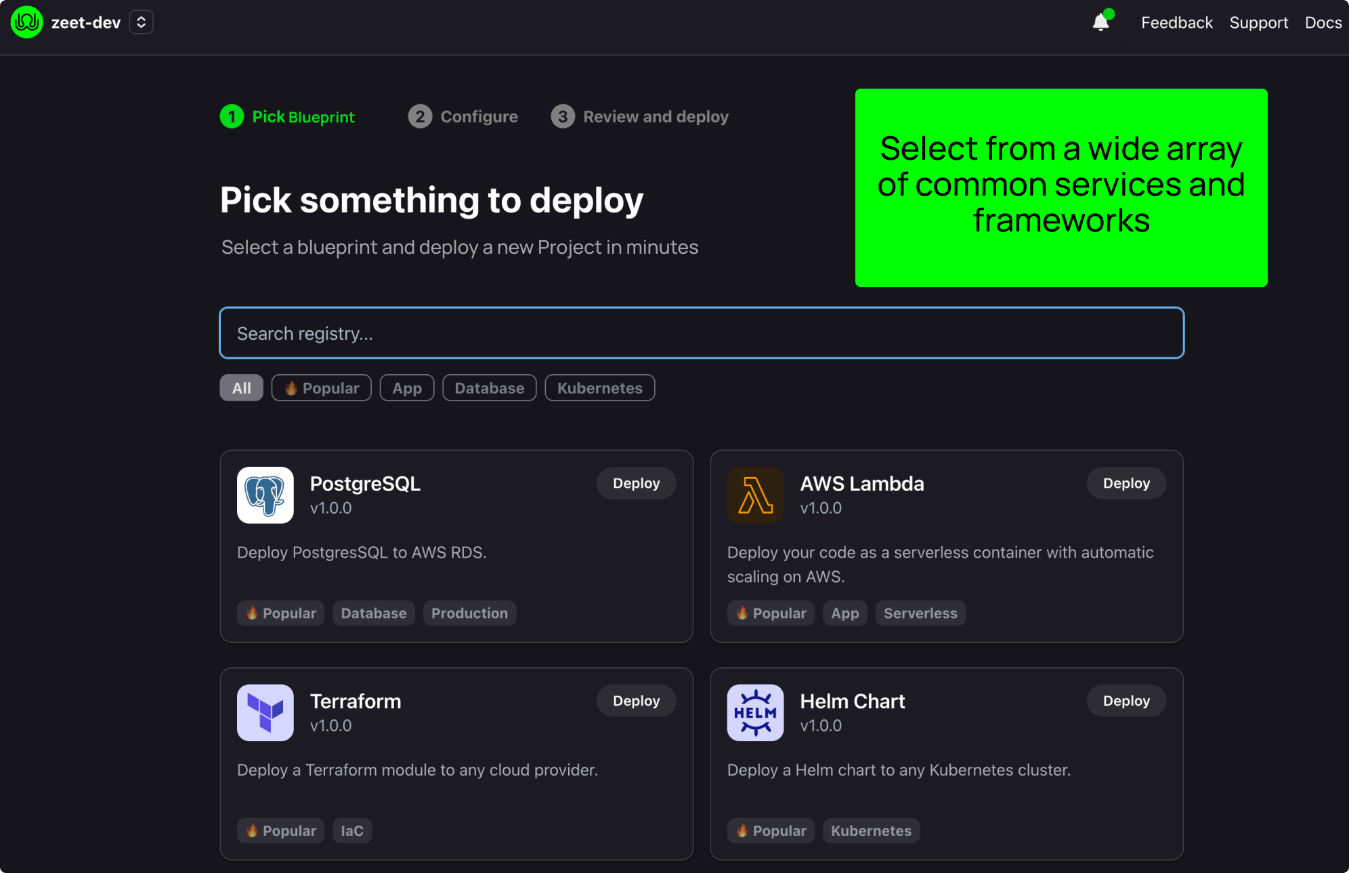The height and width of the screenshot is (873, 1349).
Task: Click the Production tag on PostgreSQL card
Action: pos(470,613)
